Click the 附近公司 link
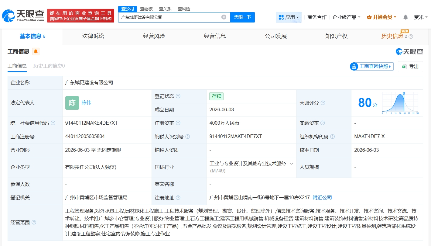This screenshot has width=431, height=246. tap(322, 198)
